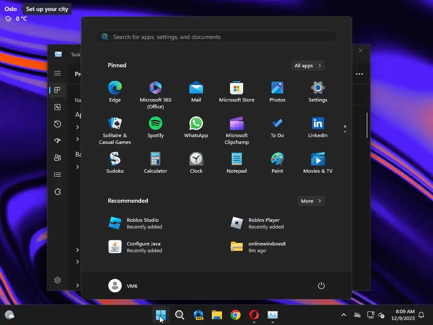Image resolution: width=433 pixels, height=325 pixels.
Task: Open Microsoft Store from pinned apps
Action: 237,91
